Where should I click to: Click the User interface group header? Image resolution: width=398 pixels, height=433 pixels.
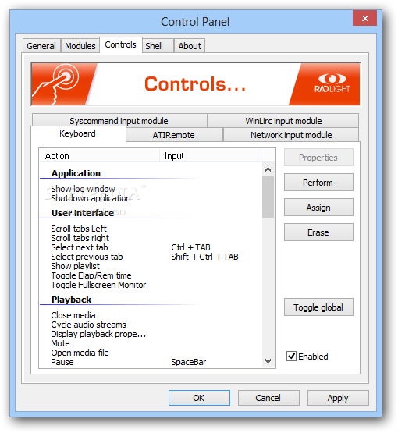click(x=83, y=213)
